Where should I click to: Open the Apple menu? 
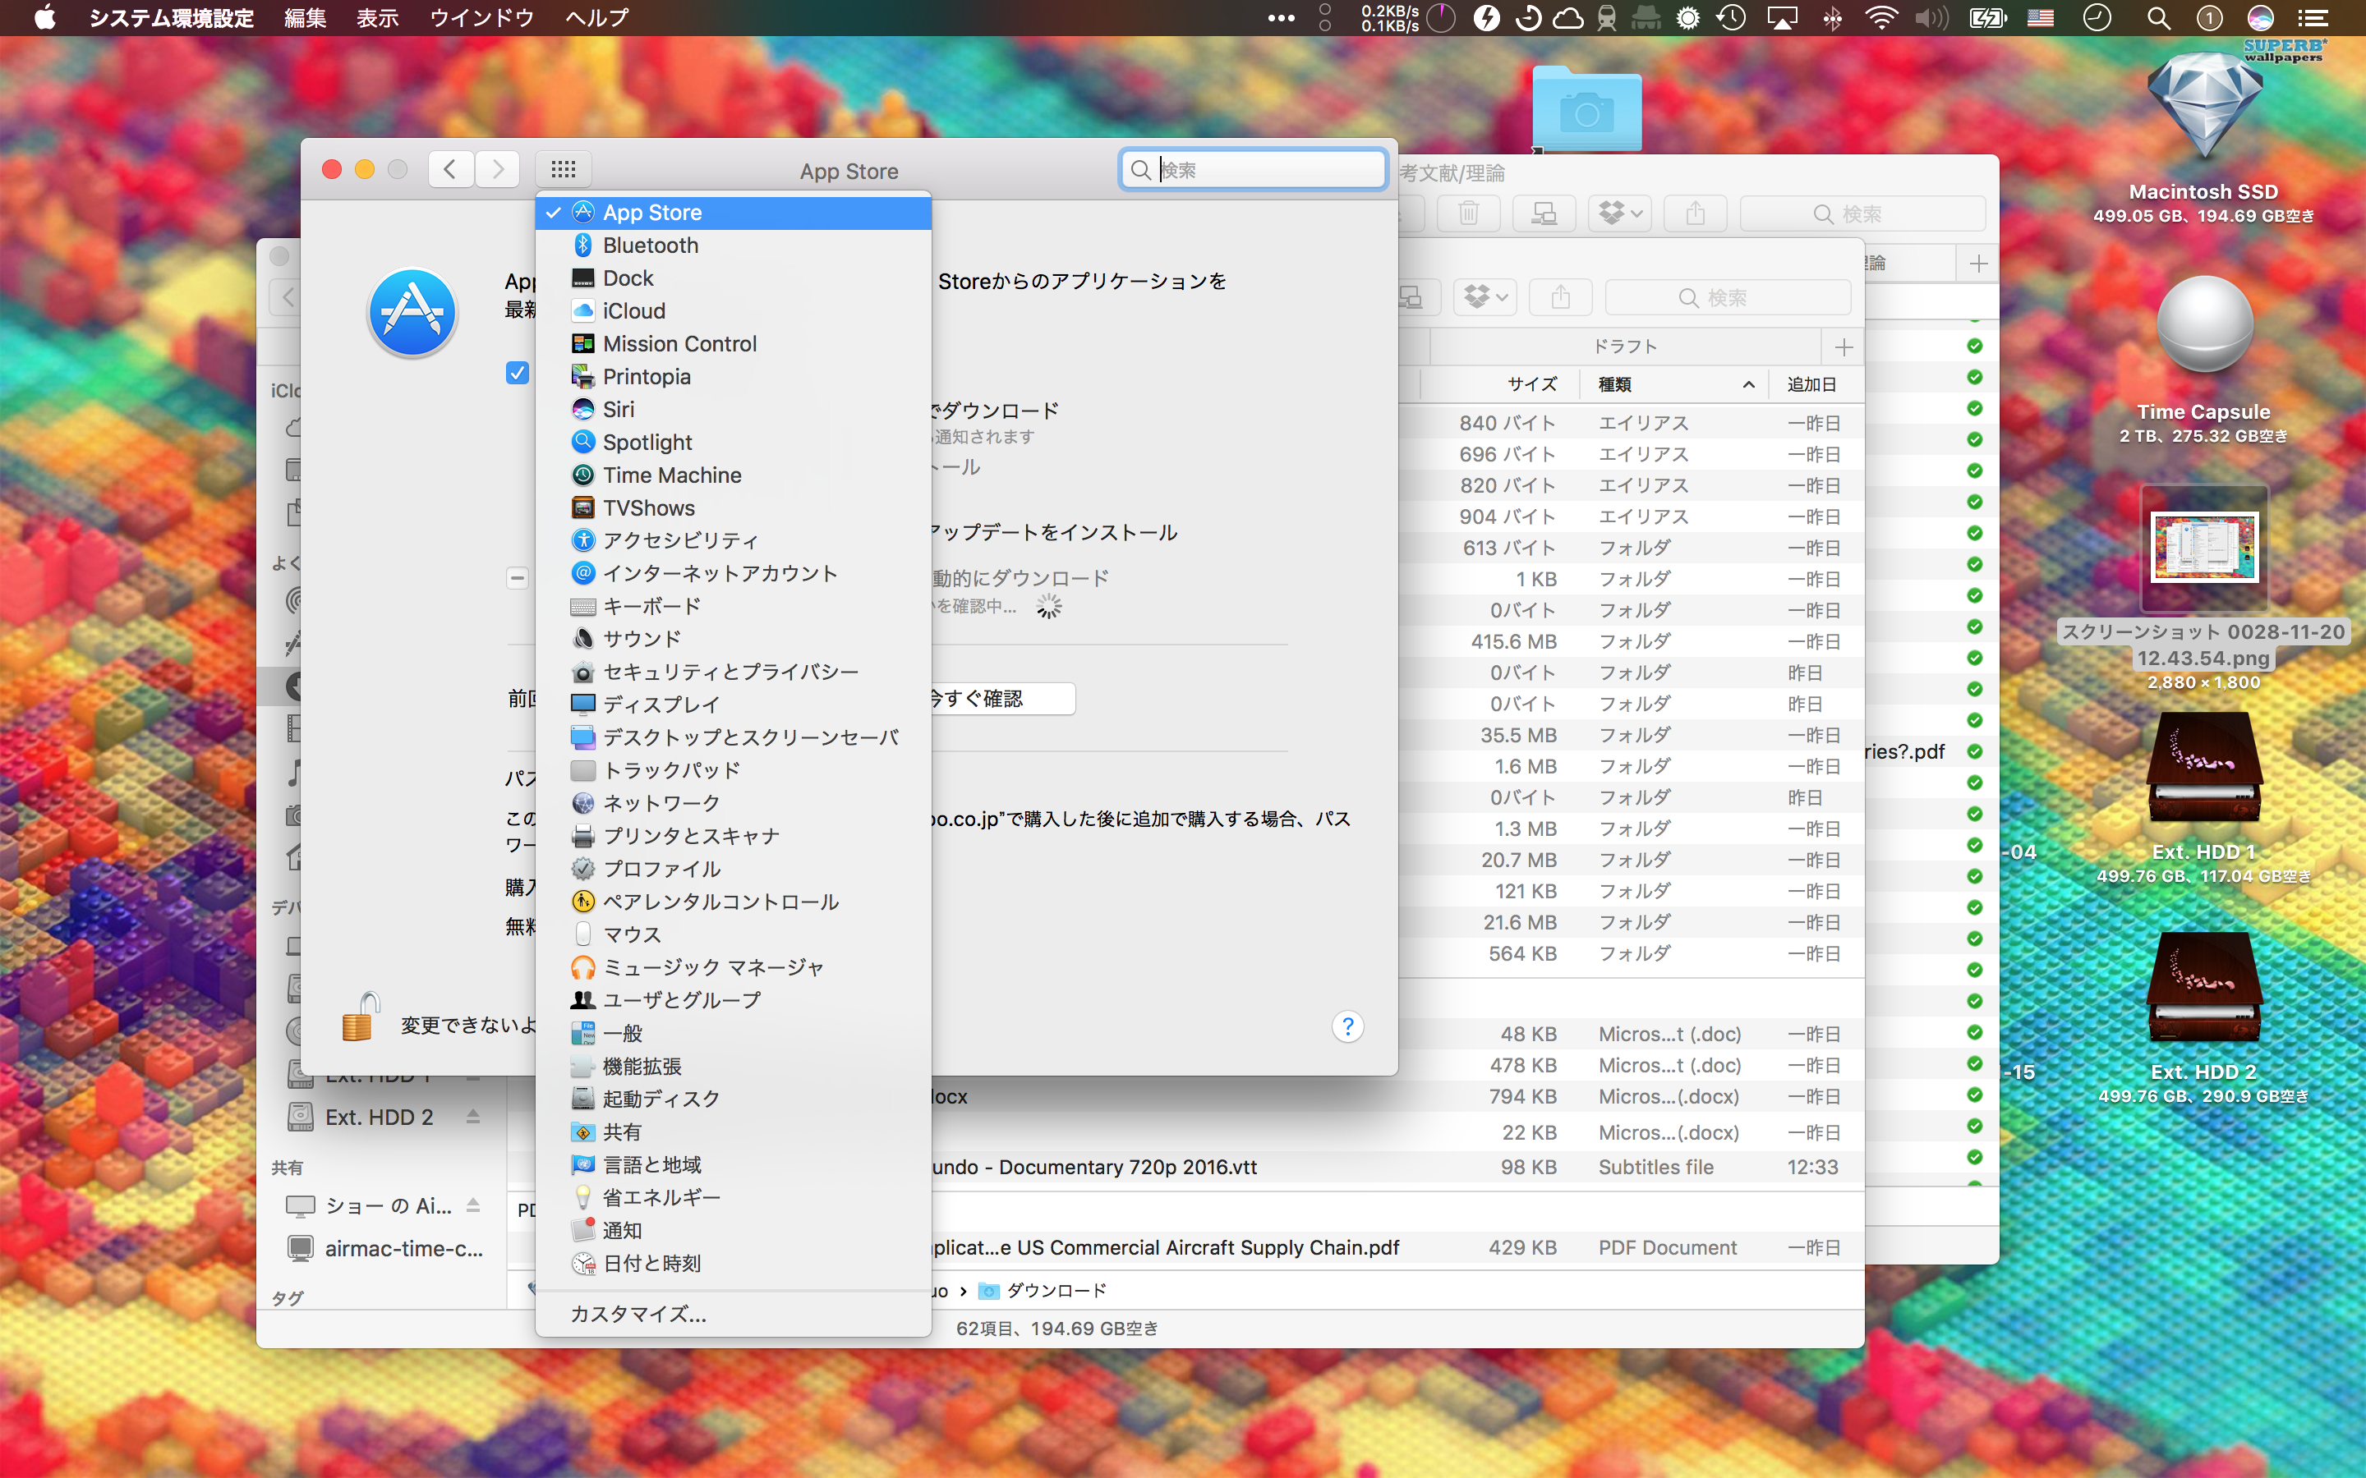(x=45, y=17)
